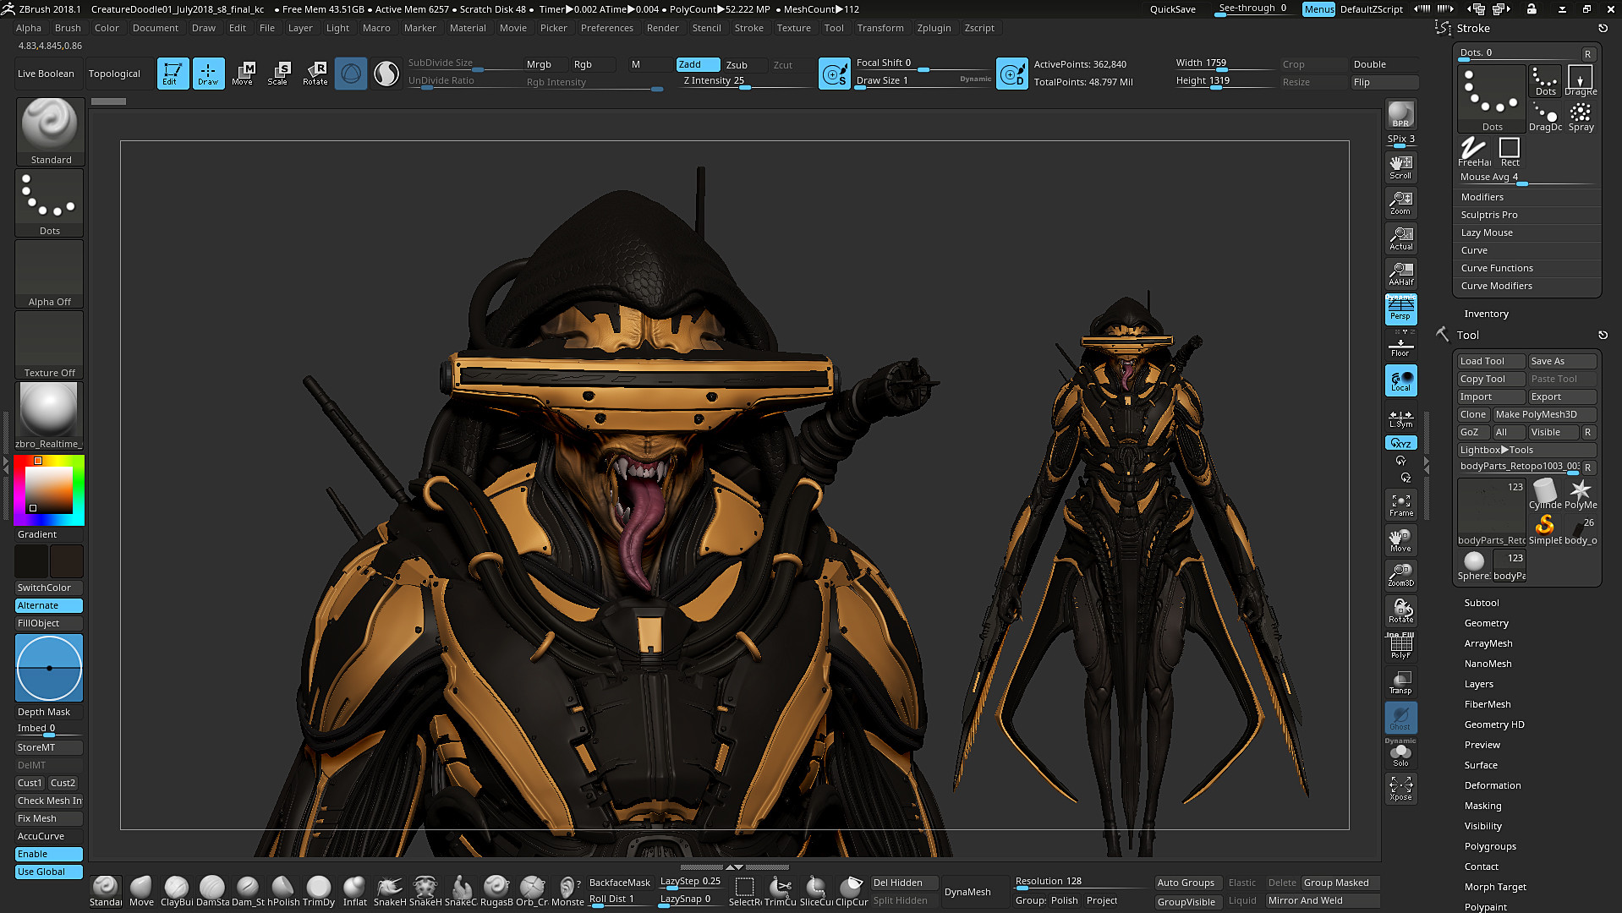This screenshot has width=1622, height=913.
Task: Activate the Edit mode icon
Action: (173, 74)
